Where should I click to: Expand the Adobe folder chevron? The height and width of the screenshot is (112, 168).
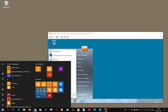tap(32, 103)
